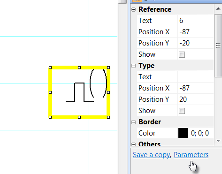Viewport: 222px width, 174px height.
Task: Click the empty Type Text field
Action: 196,77
